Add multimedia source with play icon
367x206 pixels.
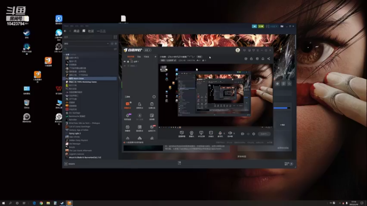211,134
